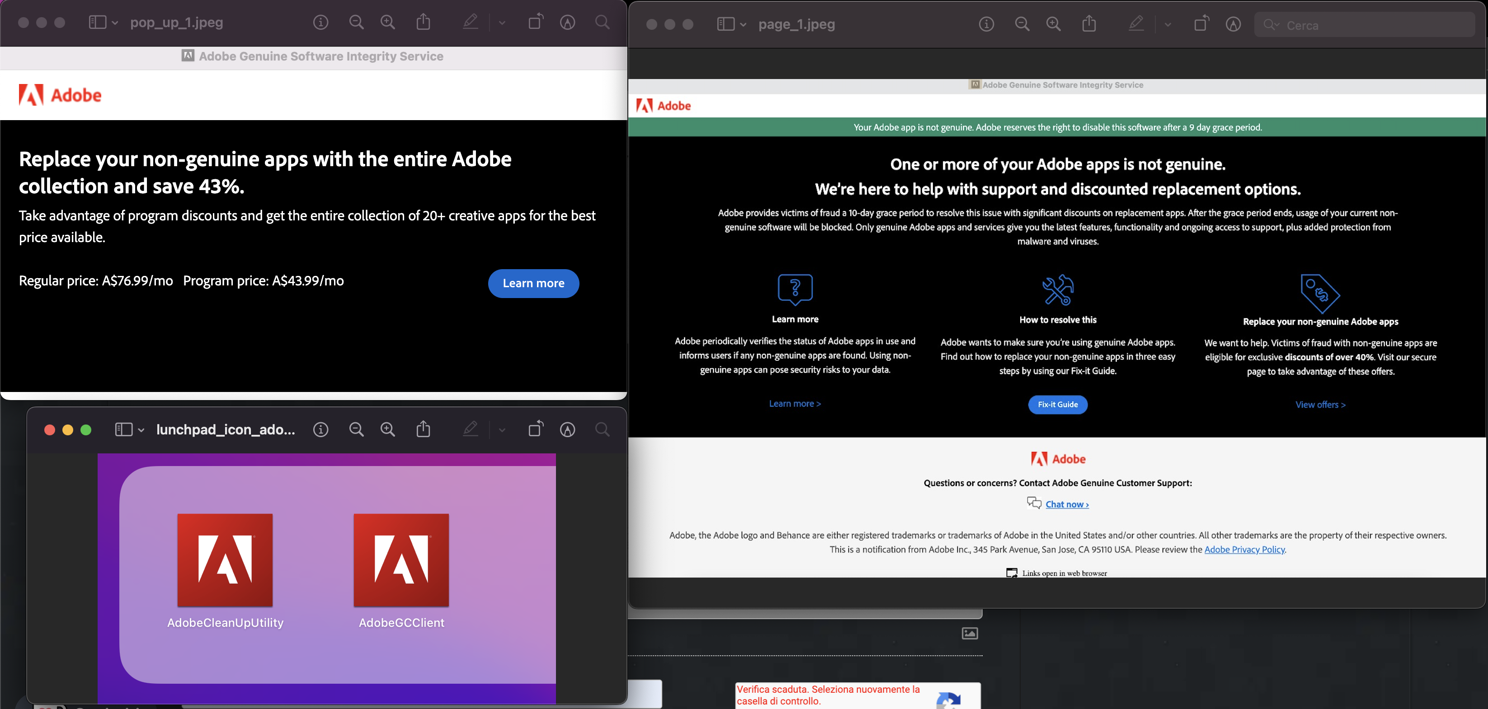The height and width of the screenshot is (709, 1488).
Task: Open sidebar view menu in lunchpad_icon window
Action: click(141, 430)
